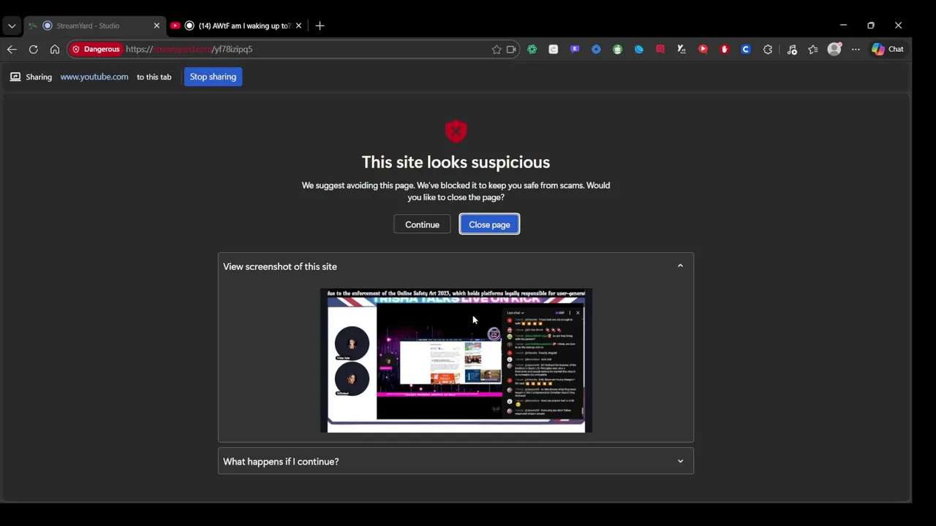Open the Favorites list icon

point(813,49)
